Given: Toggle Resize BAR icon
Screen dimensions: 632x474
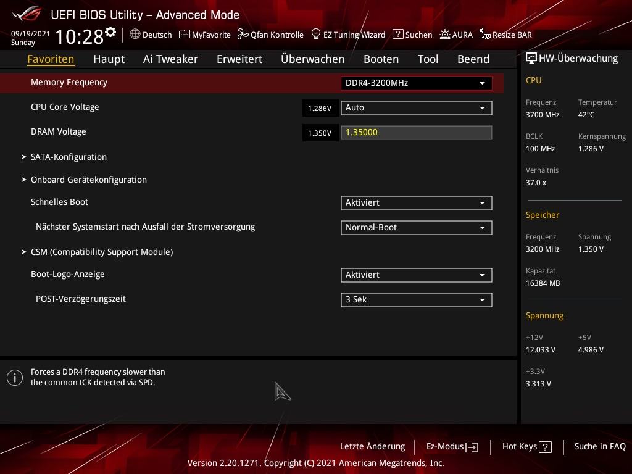Looking at the screenshot, I should tap(485, 35).
